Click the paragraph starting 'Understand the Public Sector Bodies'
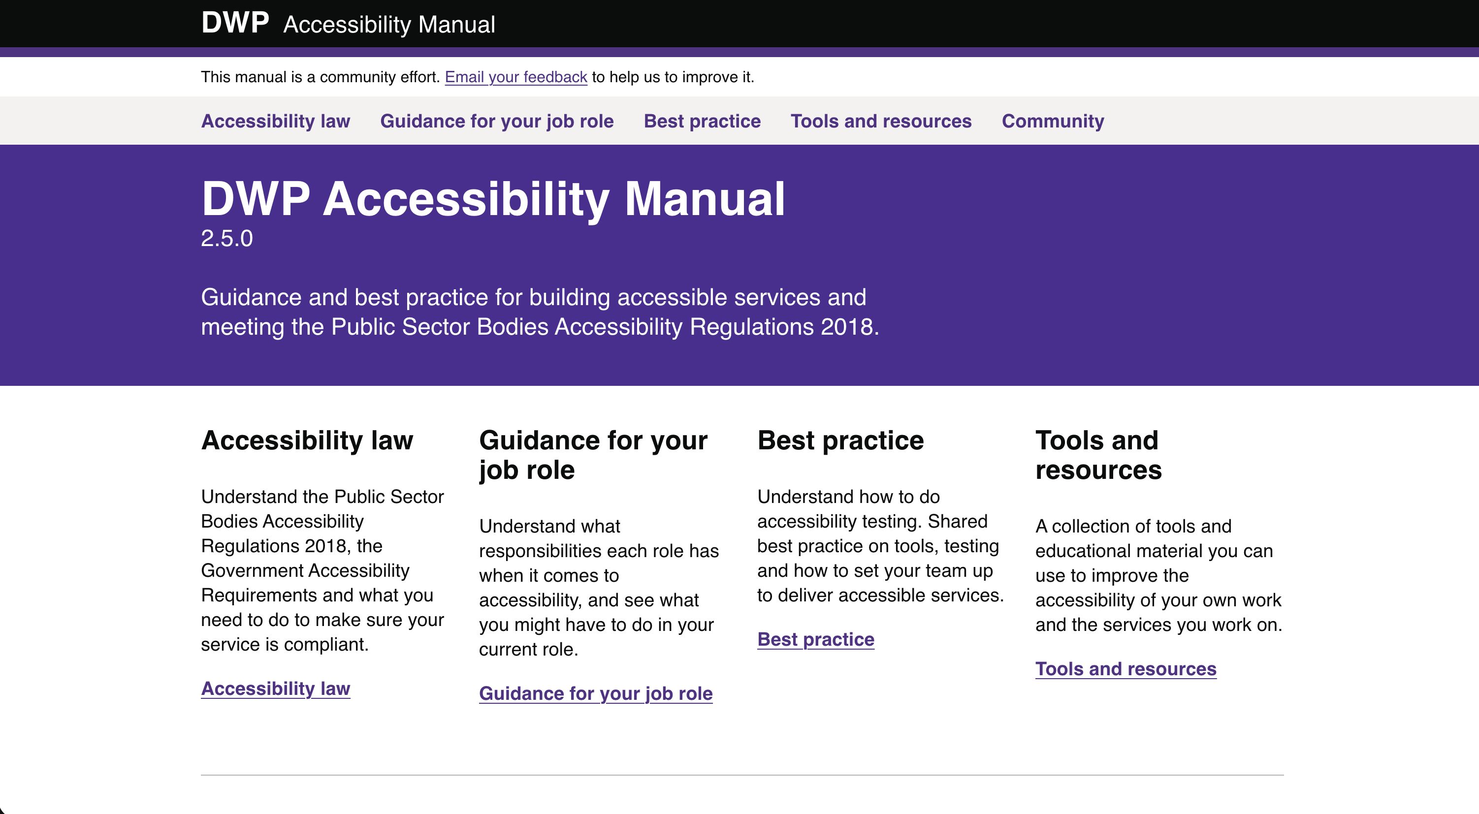This screenshot has height=814, width=1479. point(322,570)
